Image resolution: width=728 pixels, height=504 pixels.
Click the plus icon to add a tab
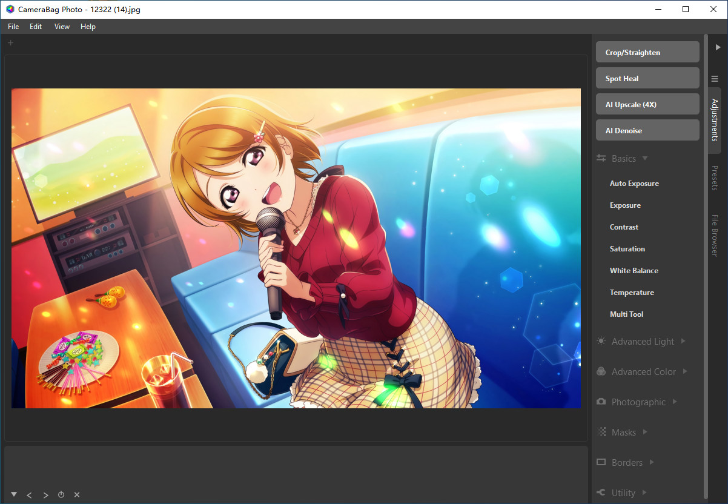point(10,42)
